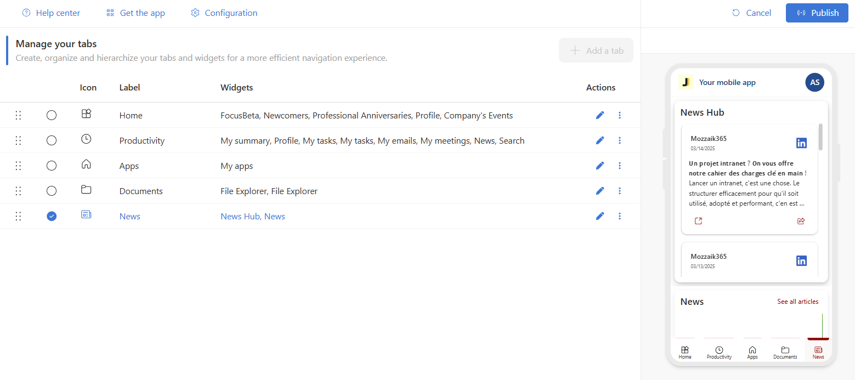Click the Documents label in table

141,191
